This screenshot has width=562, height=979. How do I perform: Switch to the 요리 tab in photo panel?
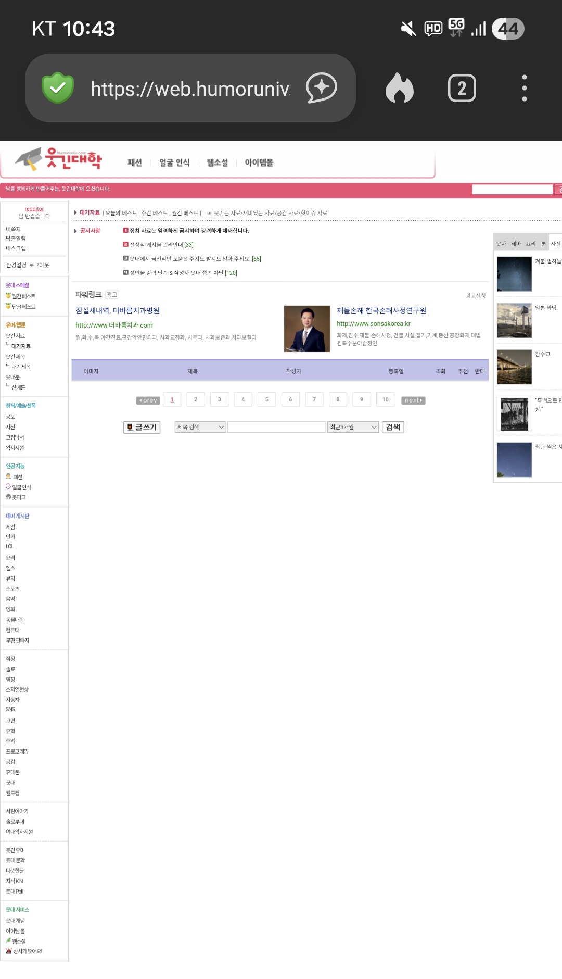(531, 244)
